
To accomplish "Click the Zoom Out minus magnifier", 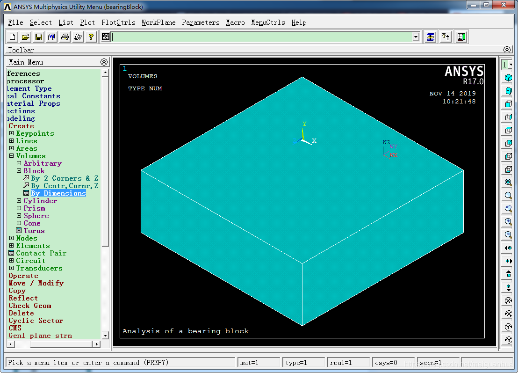I will coord(509,234).
